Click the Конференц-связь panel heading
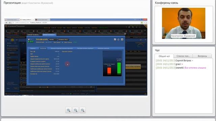216x121 pixels. pos(166,3)
